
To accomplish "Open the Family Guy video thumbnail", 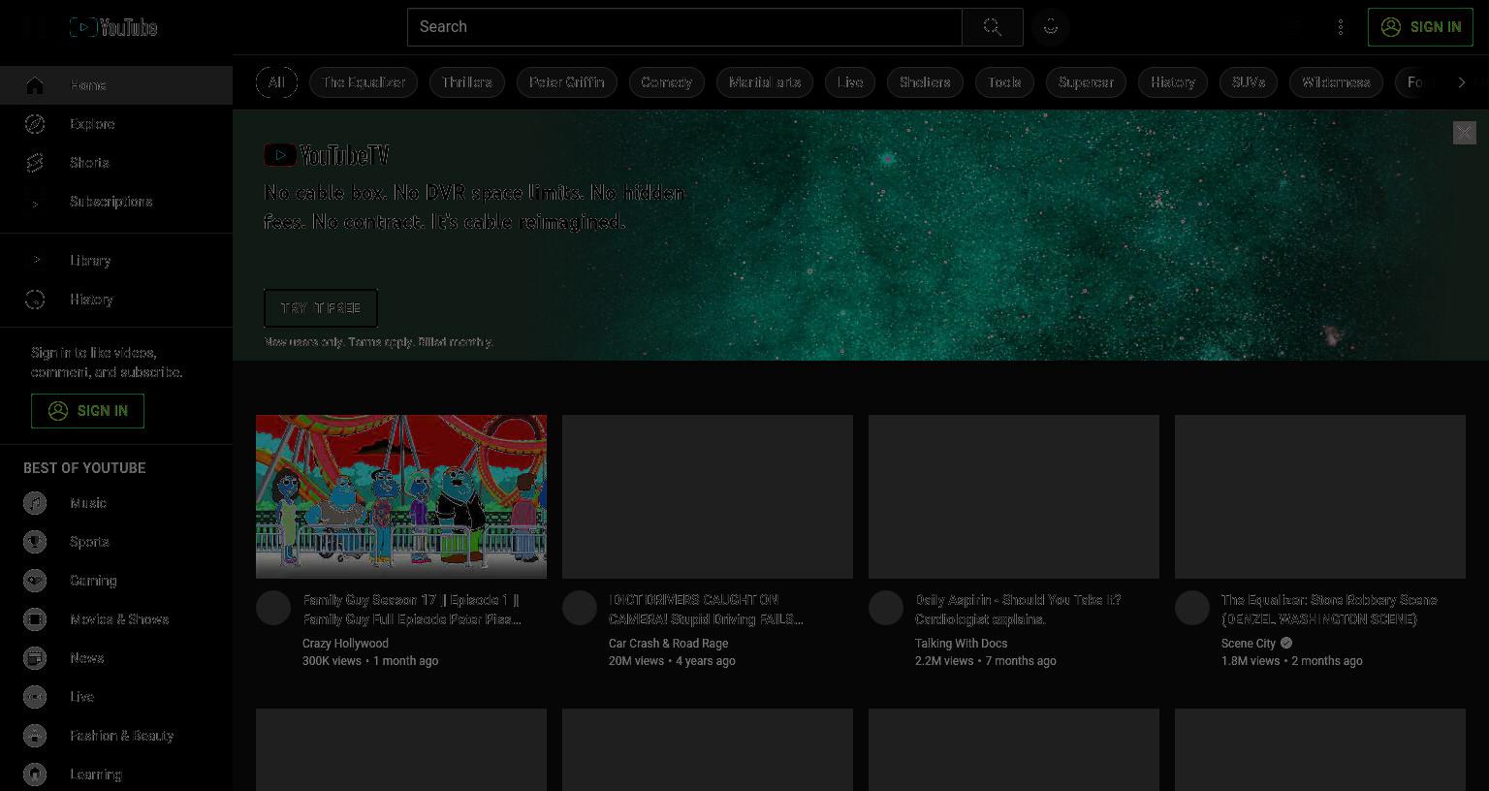I will tap(401, 496).
